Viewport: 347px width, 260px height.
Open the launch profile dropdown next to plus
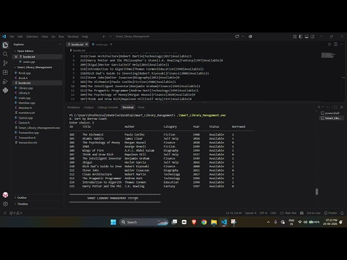(323, 107)
